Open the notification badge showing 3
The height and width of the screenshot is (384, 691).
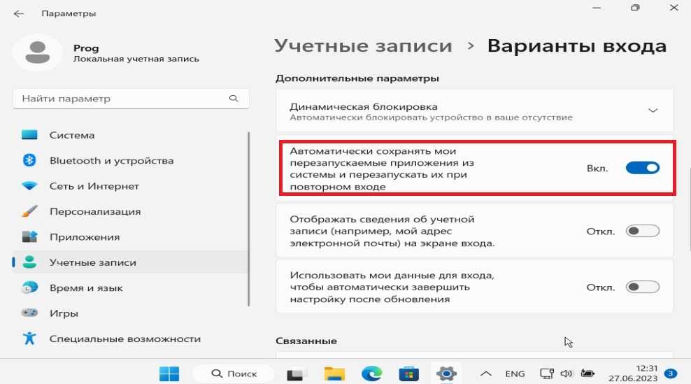(671, 374)
